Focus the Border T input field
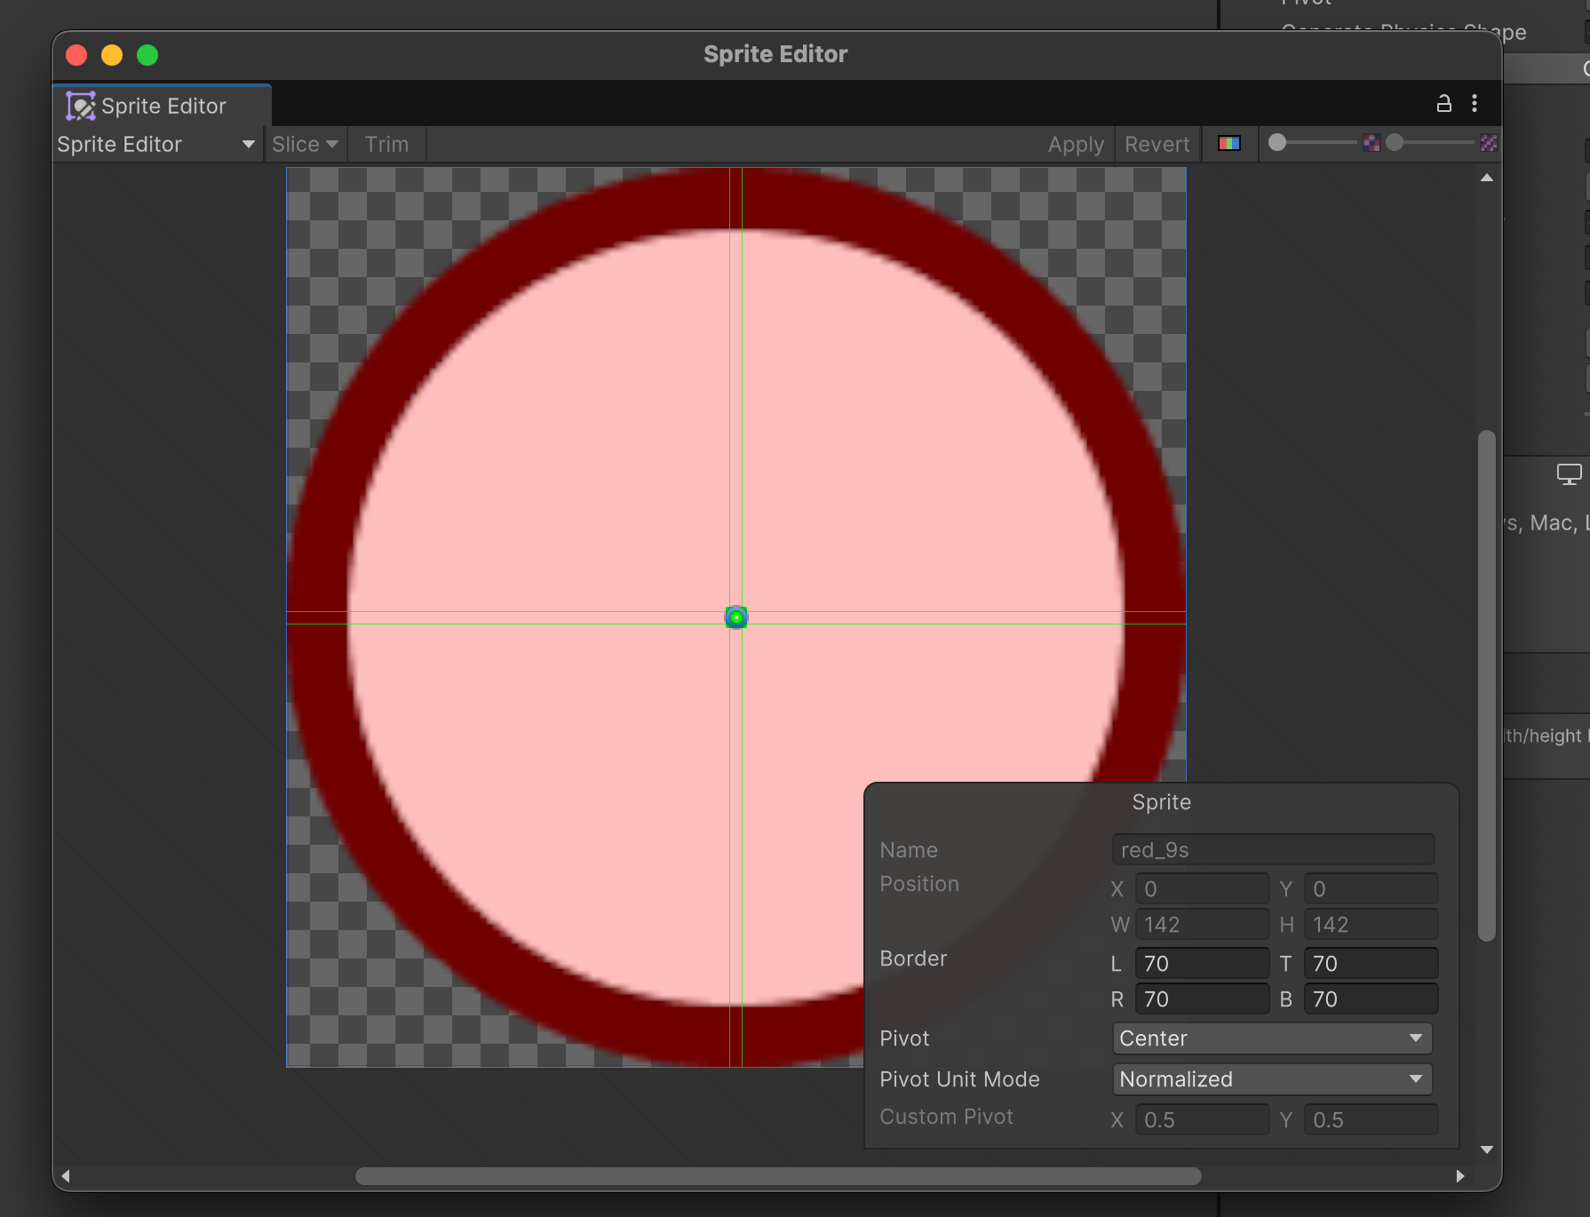 (x=1371, y=964)
